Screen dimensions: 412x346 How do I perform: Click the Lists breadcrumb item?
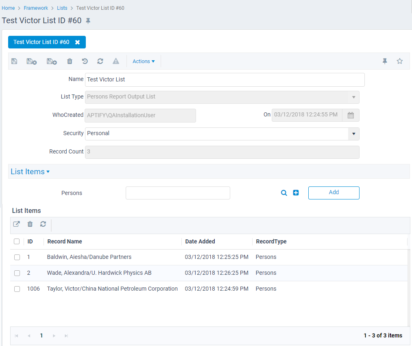(62, 8)
